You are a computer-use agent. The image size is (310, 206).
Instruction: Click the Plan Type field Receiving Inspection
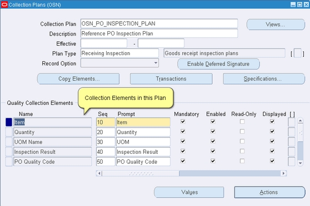119,53
